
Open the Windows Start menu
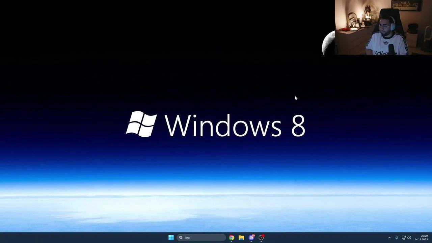pyautogui.click(x=171, y=238)
